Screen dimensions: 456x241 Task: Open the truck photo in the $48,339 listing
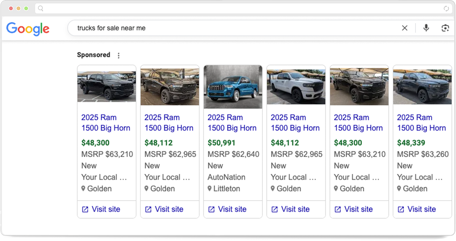point(422,87)
